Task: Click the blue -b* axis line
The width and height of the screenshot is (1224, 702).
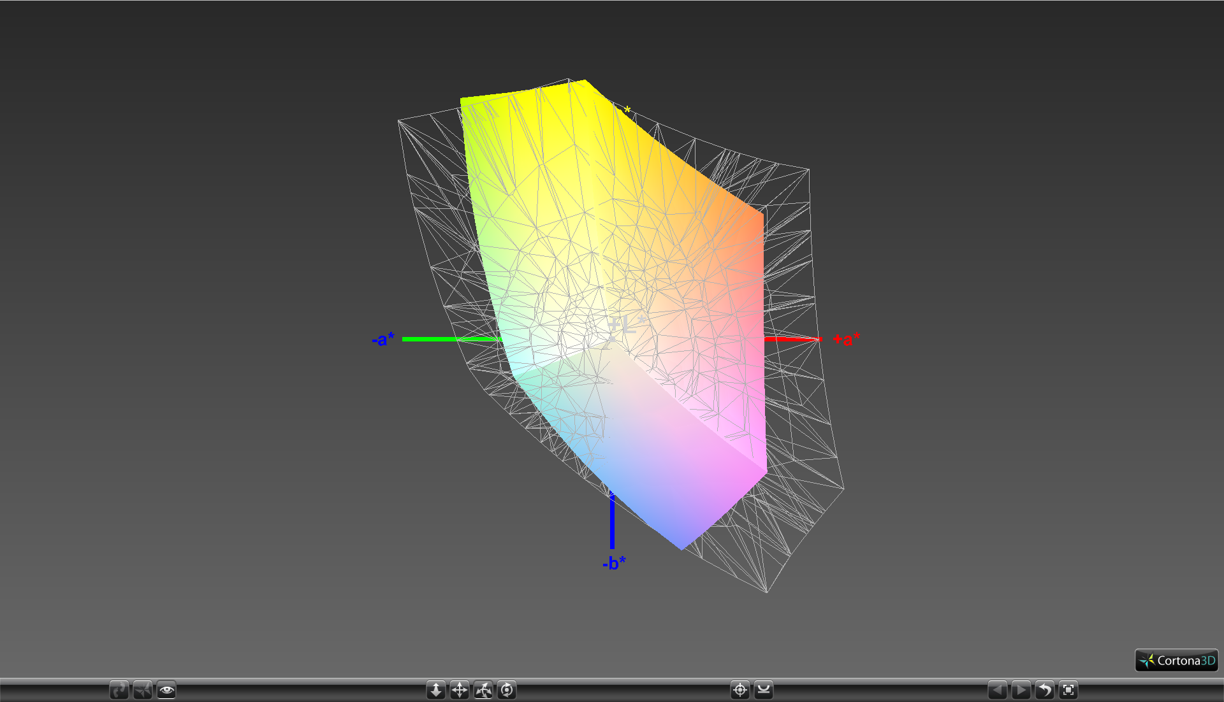Action: (x=612, y=519)
